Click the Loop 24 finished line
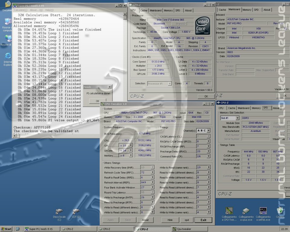Screen dimensions: 290x232 [x=49, y=117]
